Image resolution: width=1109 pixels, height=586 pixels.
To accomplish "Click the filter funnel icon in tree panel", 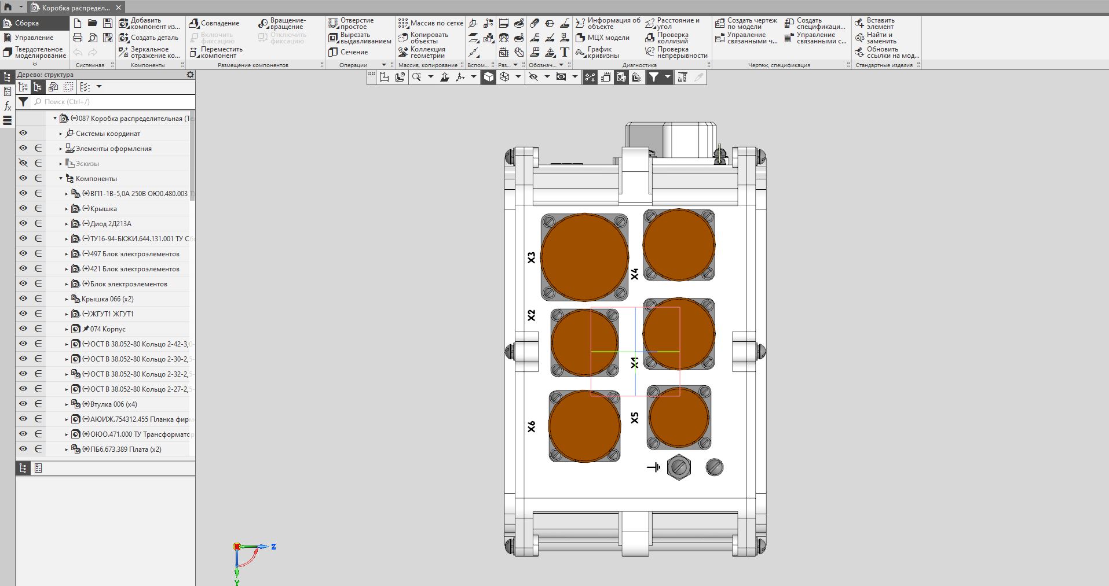I will pyautogui.click(x=23, y=102).
